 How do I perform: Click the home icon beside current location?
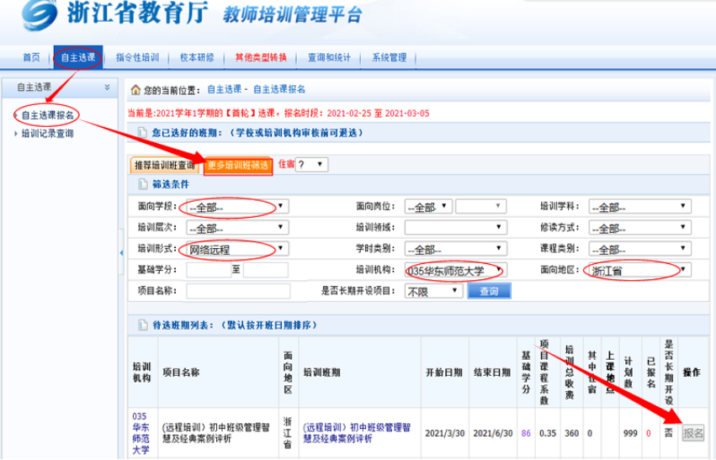pyautogui.click(x=135, y=89)
